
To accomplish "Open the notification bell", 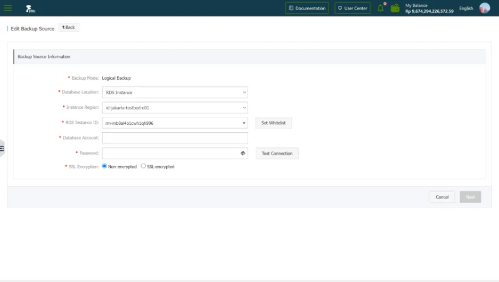I will pos(381,8).
